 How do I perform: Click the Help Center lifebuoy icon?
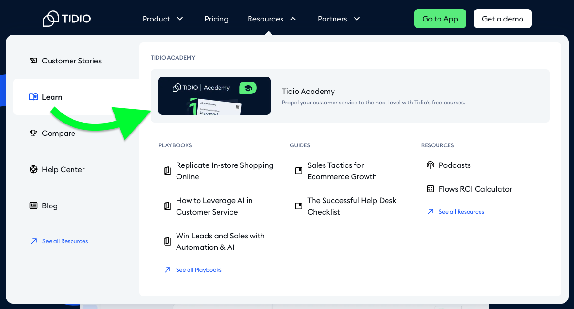pyautogui.click(x=33, y=169)
